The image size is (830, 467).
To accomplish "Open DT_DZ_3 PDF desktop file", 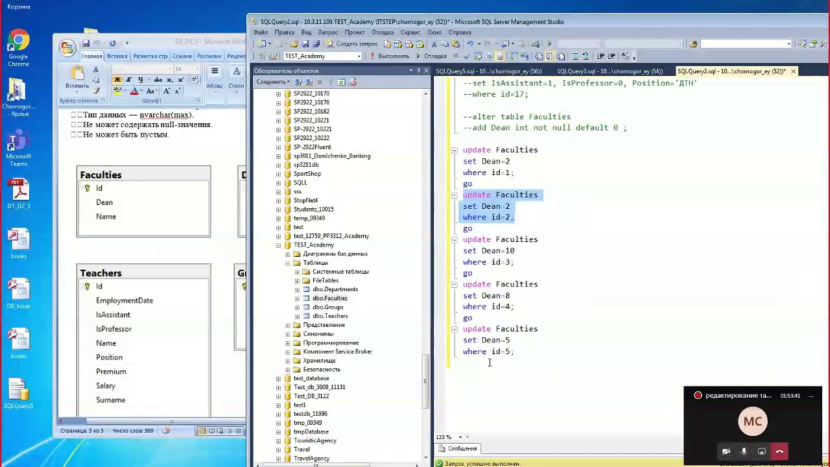I will coord(19,195).
